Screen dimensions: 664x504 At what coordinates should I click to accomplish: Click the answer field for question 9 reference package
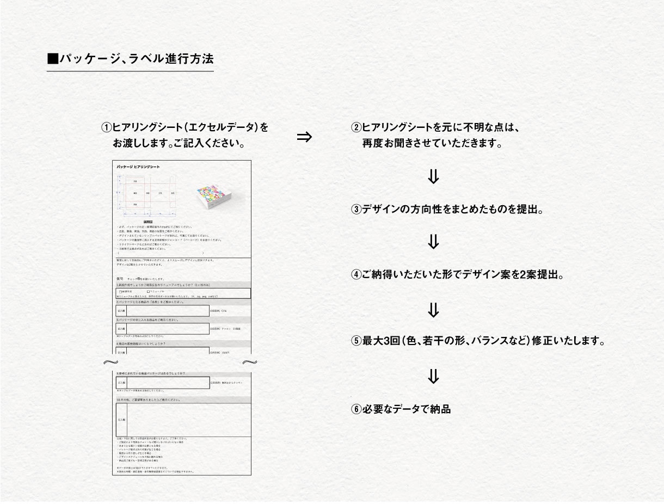[168, 383]
